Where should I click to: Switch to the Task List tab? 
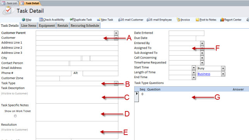tap(10, 3)
